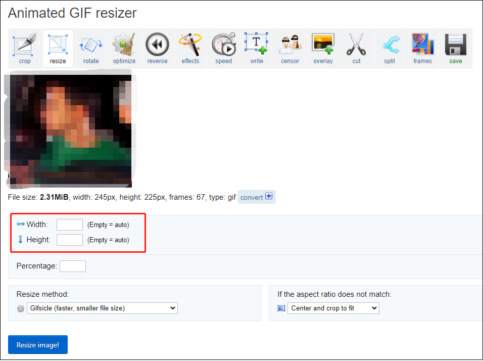The image size is (483, 361).
Task: Open the aspect ratio mismatch dropdown
Action: [333, 308]
